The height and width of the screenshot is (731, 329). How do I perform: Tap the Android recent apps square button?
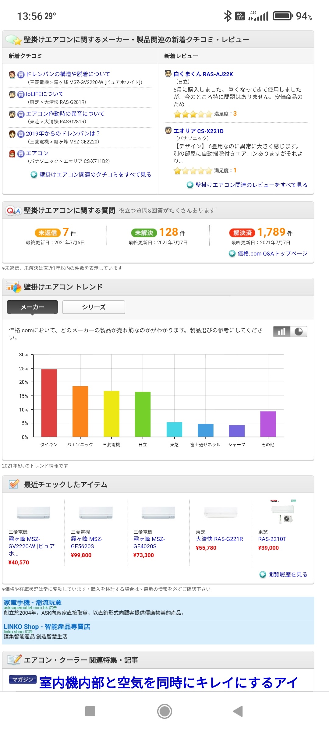coord(90,711)
